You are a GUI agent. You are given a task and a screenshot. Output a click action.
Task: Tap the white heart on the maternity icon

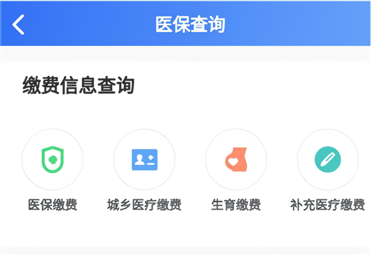(x=233, y=162)
